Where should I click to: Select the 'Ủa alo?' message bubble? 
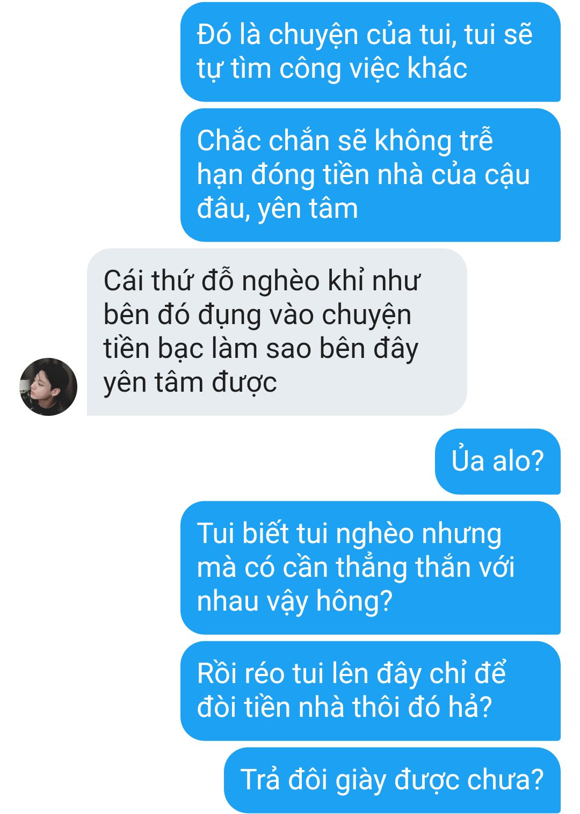click(x=497, y=461)
